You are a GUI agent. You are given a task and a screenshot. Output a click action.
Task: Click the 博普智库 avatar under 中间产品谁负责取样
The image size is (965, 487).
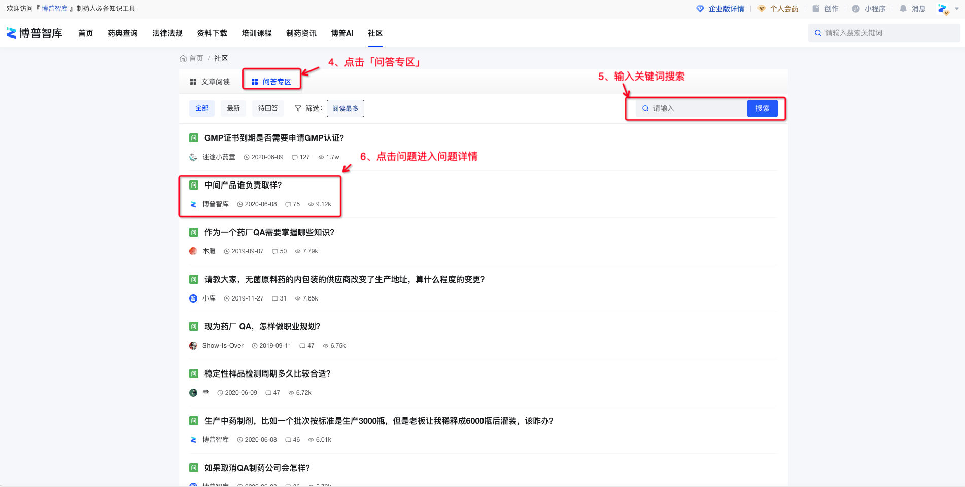point(193,204)
